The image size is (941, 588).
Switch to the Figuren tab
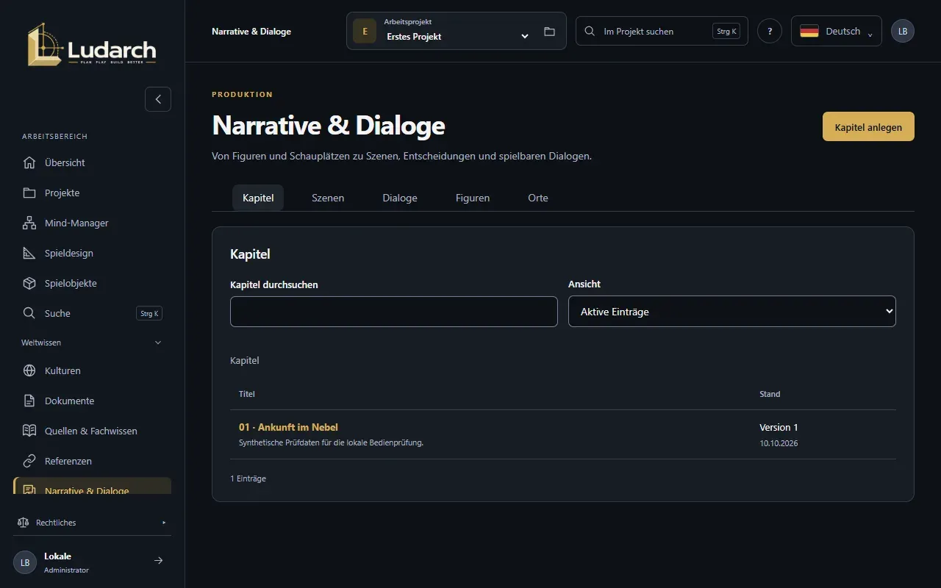pyautogui.click(x=473, y=198)
